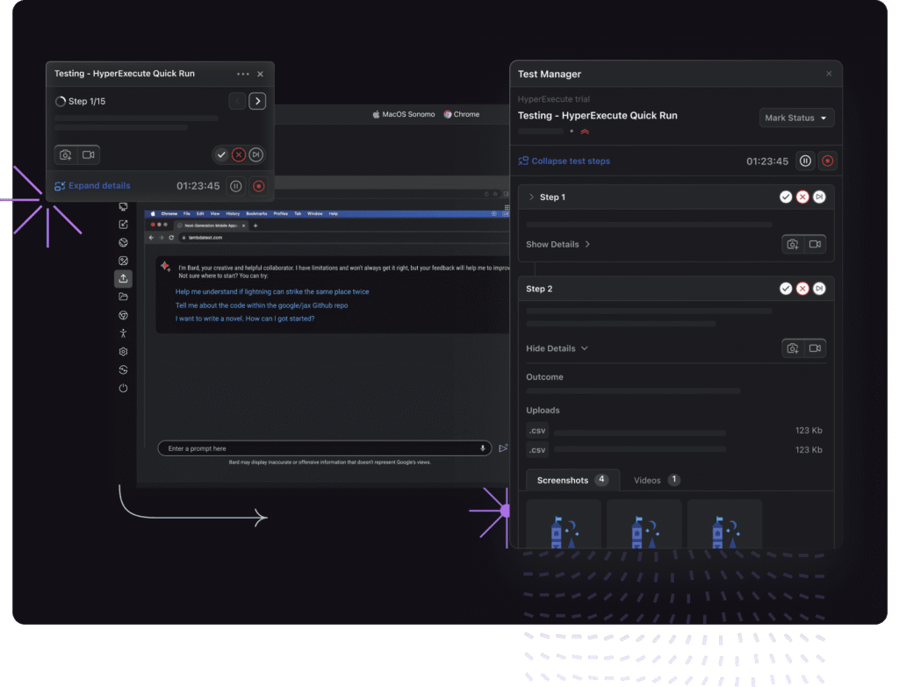
Task: Click the Expand details link
Action: (x=92, y=186)
